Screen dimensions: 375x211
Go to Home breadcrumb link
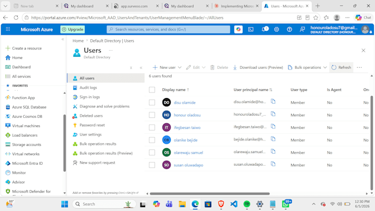coord(78,41)
